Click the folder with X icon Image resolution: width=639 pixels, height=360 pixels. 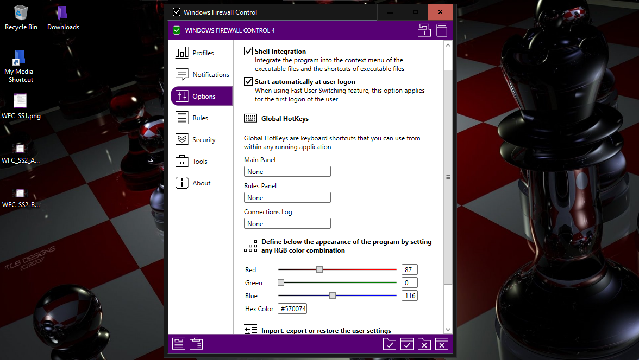[x=424, y=344]
